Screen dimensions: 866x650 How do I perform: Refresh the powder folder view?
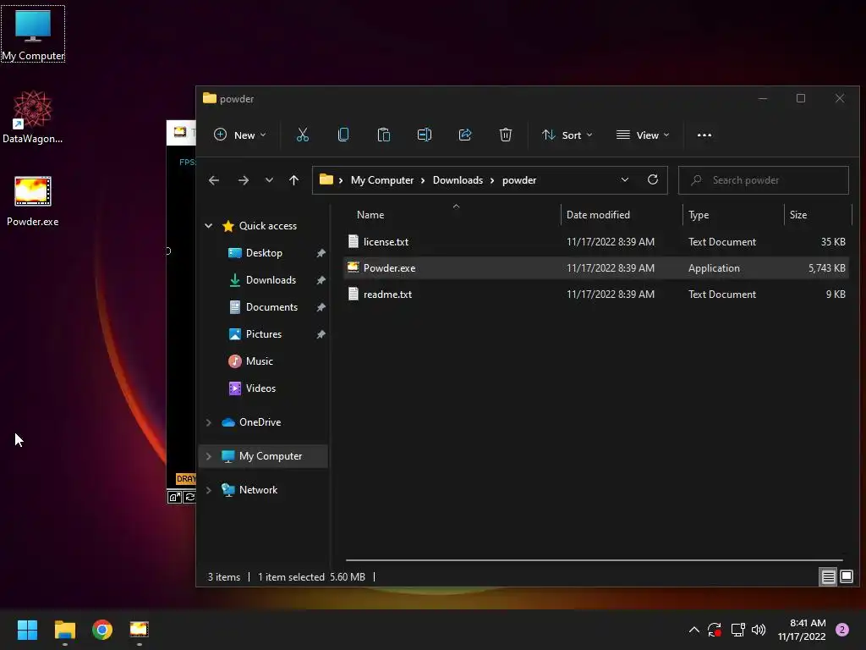[x=652, y=179]
